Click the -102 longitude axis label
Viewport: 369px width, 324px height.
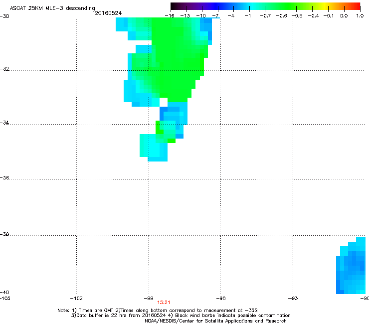coord(76,299)
